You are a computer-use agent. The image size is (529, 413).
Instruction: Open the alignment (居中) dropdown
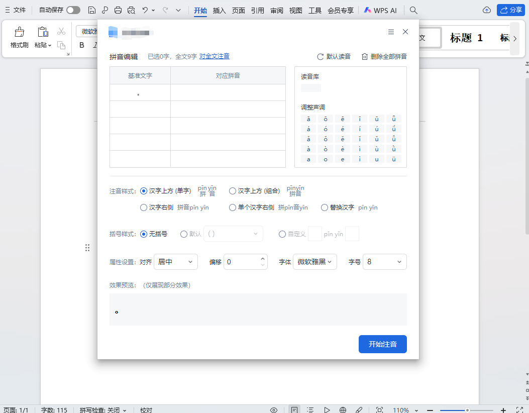point(176,262)
